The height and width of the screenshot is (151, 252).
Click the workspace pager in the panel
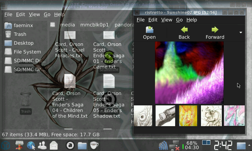pyautogui.click(x=206, y=143)
